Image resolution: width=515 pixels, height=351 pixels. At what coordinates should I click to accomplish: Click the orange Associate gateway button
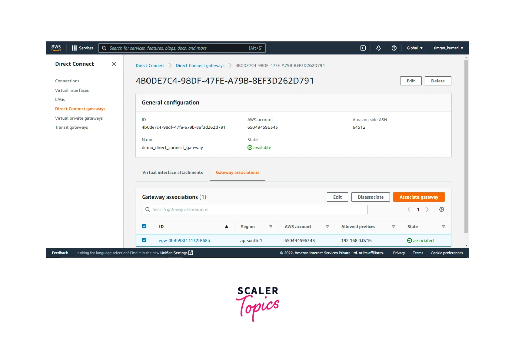coord(419,197)
